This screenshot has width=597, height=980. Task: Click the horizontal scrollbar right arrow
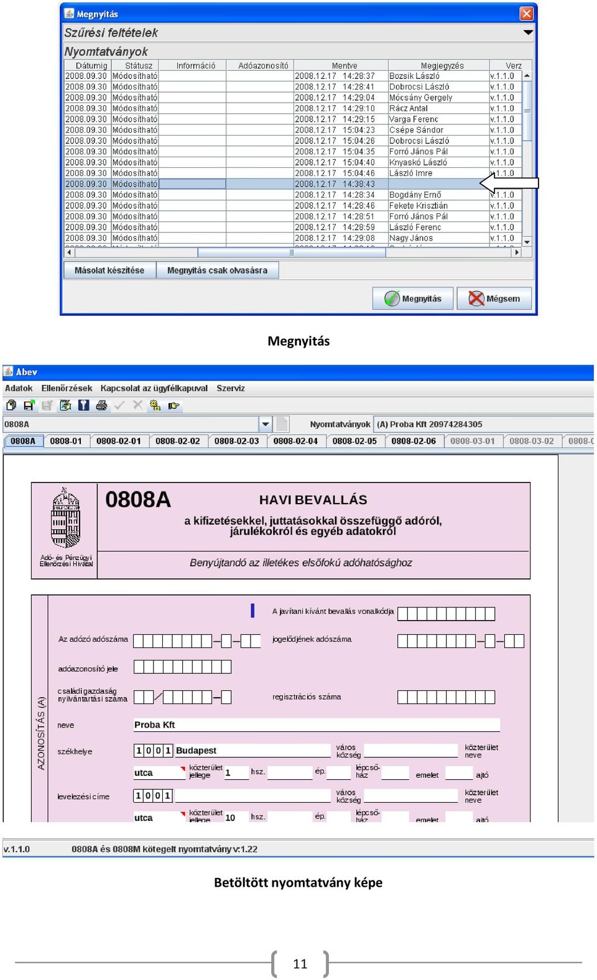[x=516, y=252]
